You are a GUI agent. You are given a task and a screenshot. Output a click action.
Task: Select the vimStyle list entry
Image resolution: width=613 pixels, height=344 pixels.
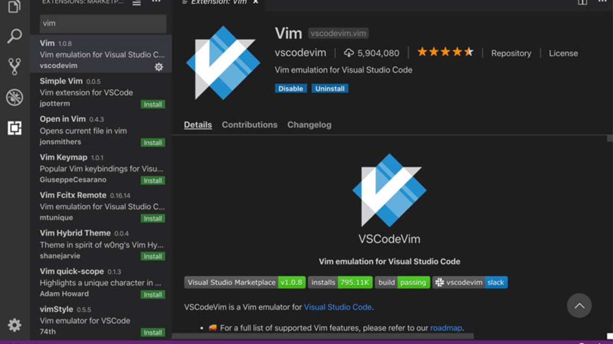tap(101, 320)
